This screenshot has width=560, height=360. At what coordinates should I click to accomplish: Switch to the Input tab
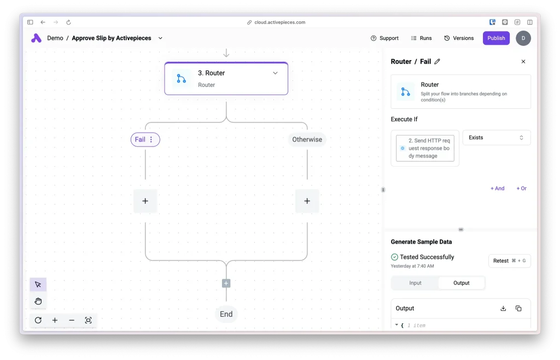(x=415, y=283)
